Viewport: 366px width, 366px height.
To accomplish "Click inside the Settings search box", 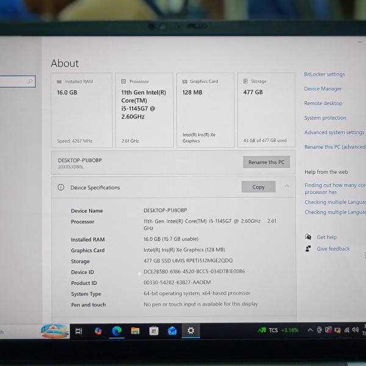I will [17, 82].
